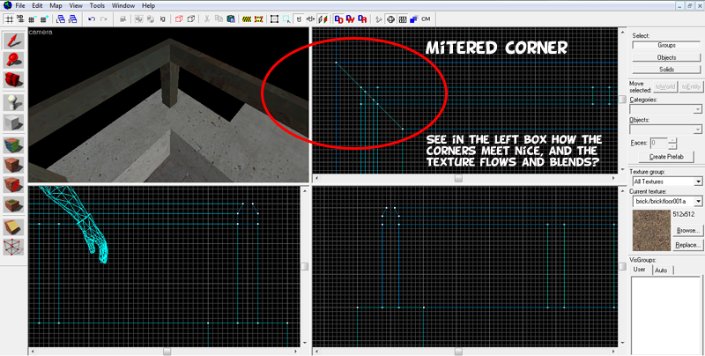Image resolution: width=705 pixels, height=356 pixels.
Task: Switch selection mode to Solids
Action: [666, 69]
